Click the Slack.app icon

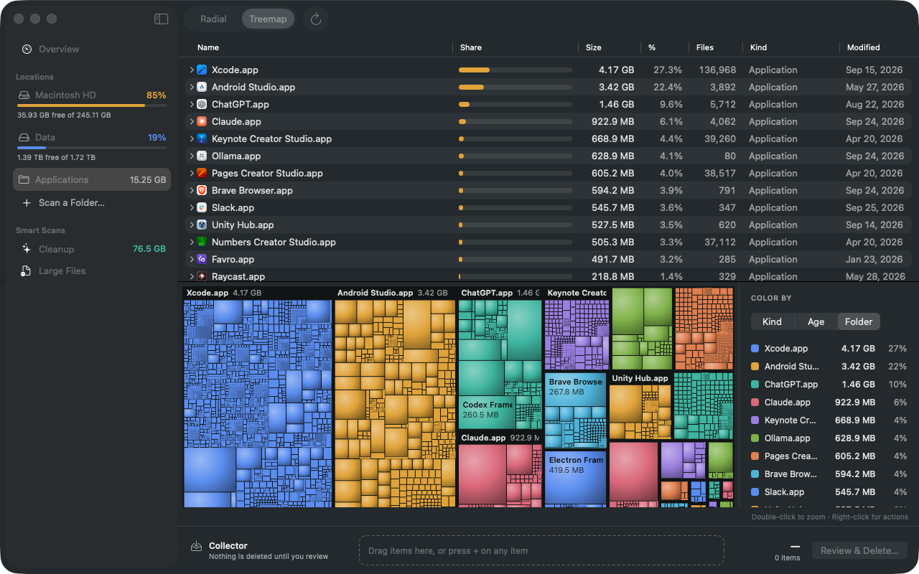(202, 208)
